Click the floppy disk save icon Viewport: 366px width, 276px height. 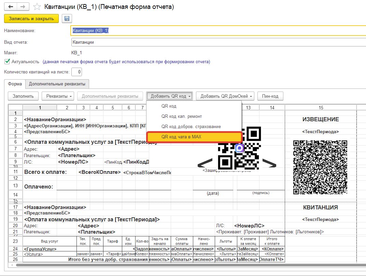click(67, 19)
